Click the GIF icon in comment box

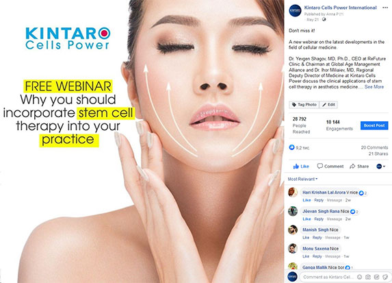376,277
